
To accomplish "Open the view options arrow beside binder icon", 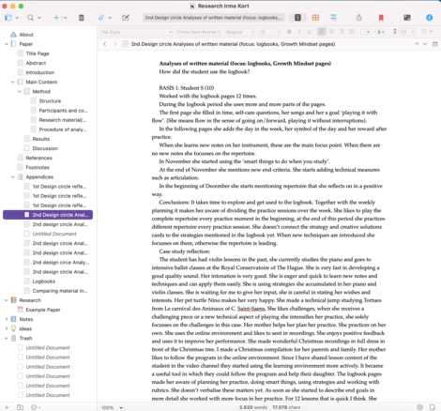I will pos(17,18).
